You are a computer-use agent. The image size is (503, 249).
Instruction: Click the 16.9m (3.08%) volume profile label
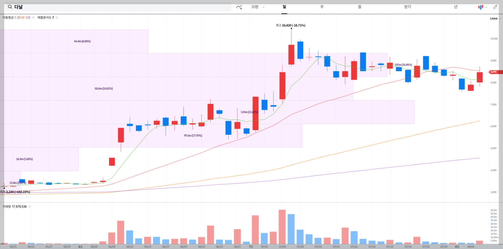pos(24,159)
